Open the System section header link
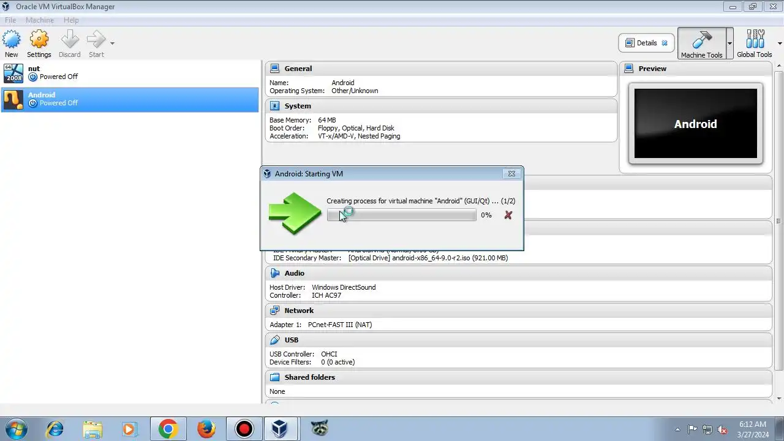This screenshot has height=441, width=784. [298, 106]
